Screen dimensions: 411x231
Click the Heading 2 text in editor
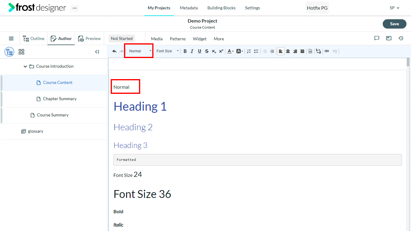133,127
